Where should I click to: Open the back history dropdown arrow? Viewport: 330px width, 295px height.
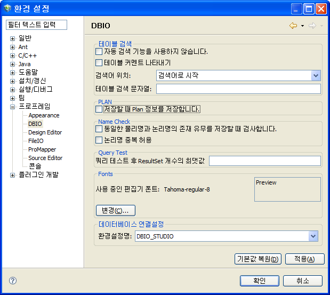pyautogui.click(x=302, y=26)
